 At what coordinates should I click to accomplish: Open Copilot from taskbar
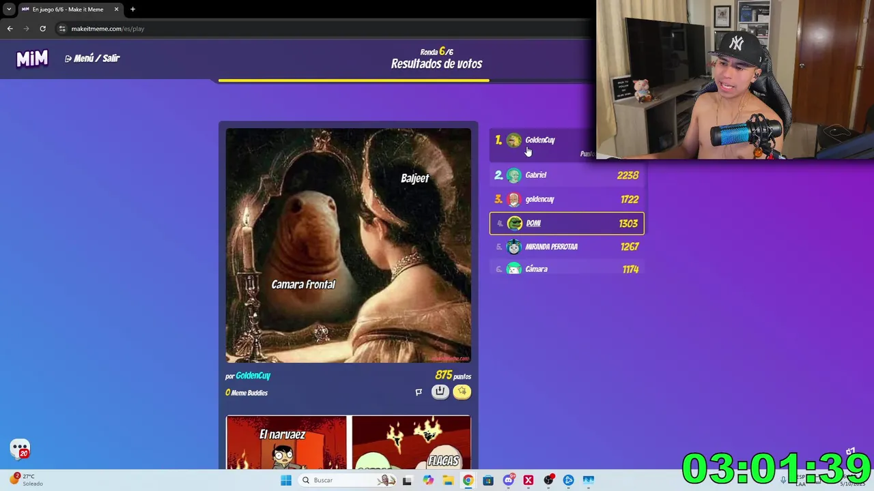[427, 480]
